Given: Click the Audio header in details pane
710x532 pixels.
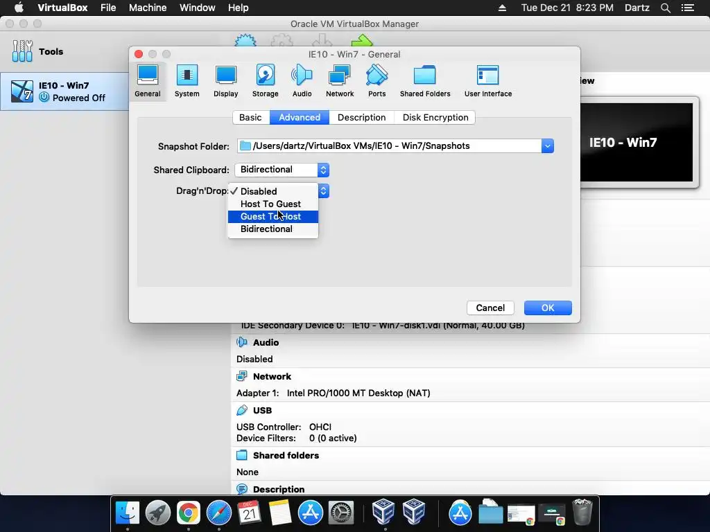Looking at the screenshot, I should coord(266,342).
